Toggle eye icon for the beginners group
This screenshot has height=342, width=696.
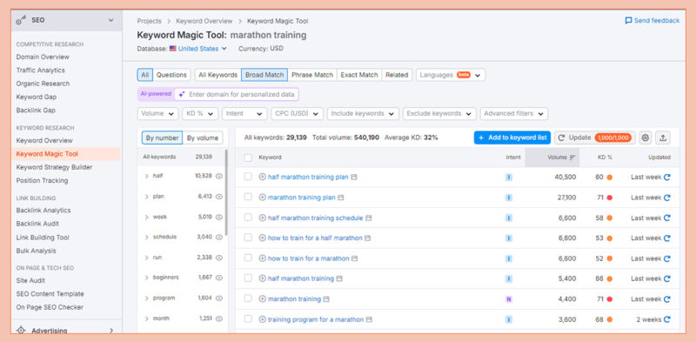219,278
